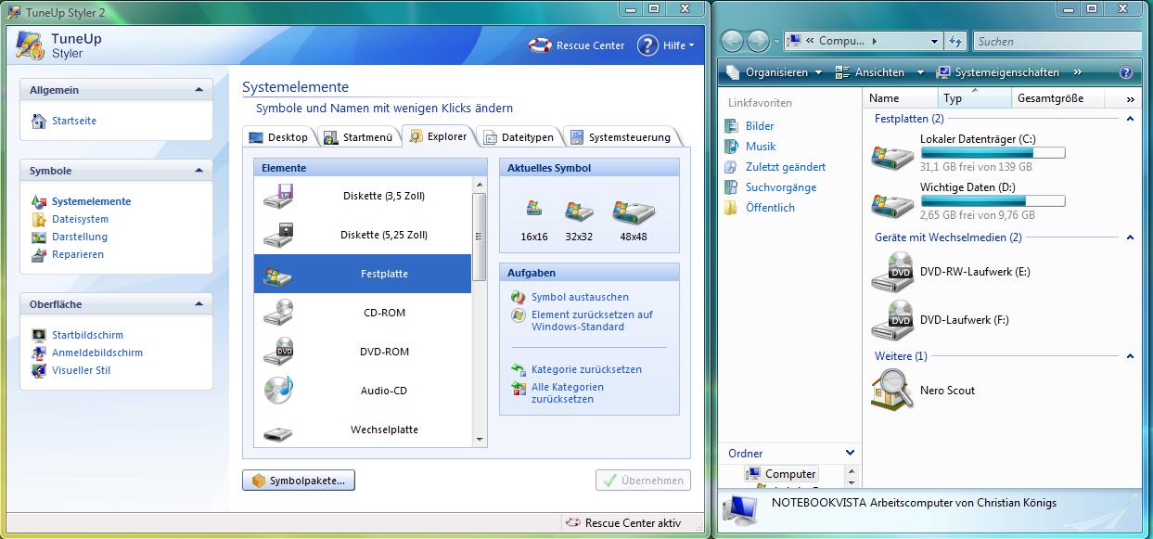Show more columns chevron in header
This screenshot has height=539, width=1153.
point(1130,98)
